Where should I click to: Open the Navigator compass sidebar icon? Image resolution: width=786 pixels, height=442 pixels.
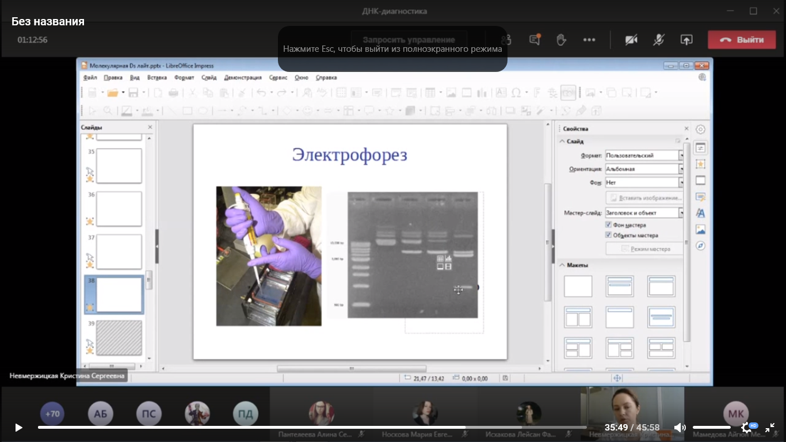pyautogui.click(x=700, y=246)
